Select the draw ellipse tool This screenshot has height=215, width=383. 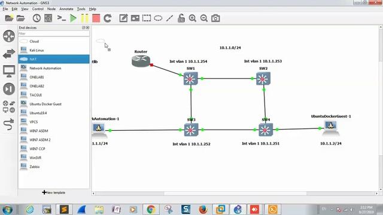(x=158, y=18)
